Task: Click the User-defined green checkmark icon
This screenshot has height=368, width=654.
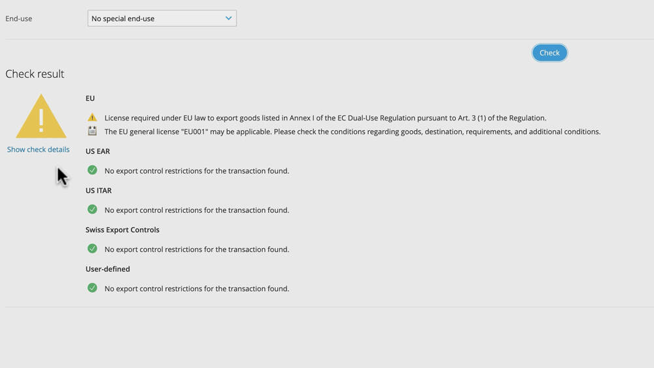Action: tap(92, 288)
